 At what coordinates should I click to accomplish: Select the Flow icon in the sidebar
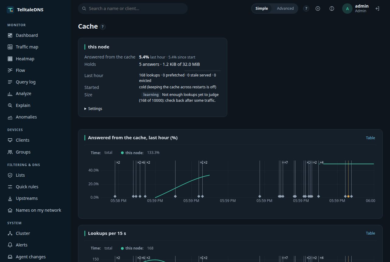tap(10, 70)
